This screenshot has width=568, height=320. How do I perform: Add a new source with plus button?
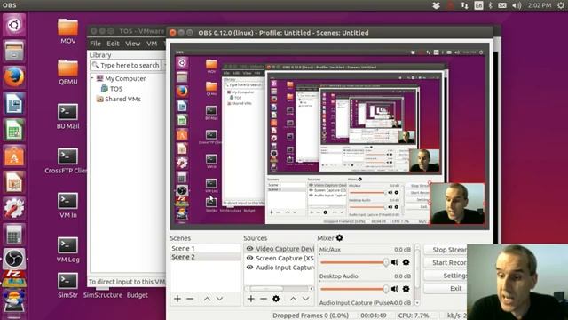point(250,299)
